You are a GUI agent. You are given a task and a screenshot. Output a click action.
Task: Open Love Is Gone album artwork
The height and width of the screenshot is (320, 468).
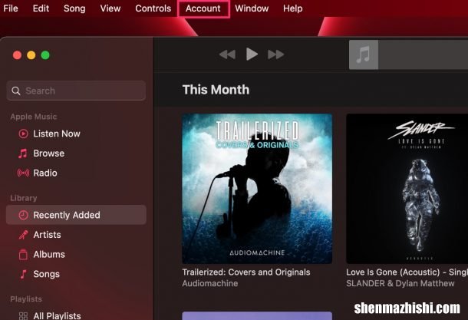[x=407, y=188]
